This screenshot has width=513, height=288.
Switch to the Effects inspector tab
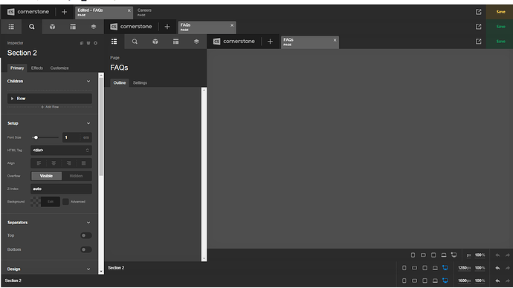coord(37,68)
